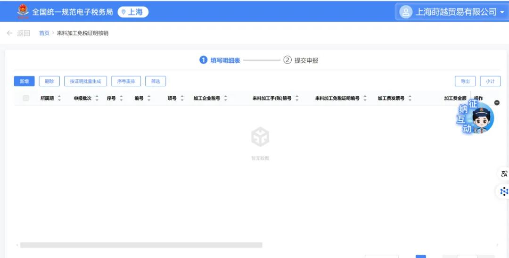Sort the table by 所属期 column

59,98
